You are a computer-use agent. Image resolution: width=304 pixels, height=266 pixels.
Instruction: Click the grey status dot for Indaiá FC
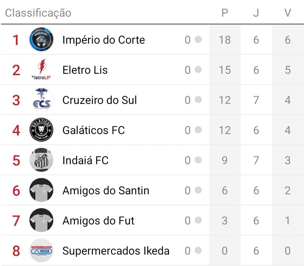[198, 160]
